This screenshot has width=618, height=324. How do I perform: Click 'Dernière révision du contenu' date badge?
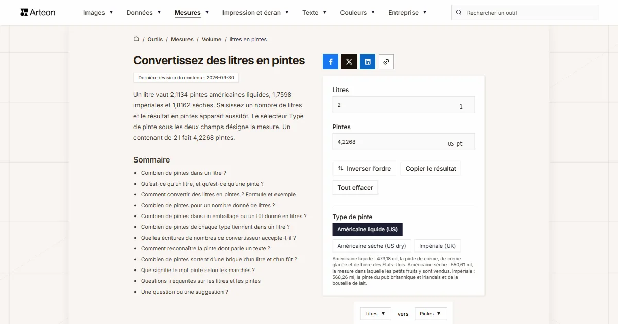(x=186, y=78)
